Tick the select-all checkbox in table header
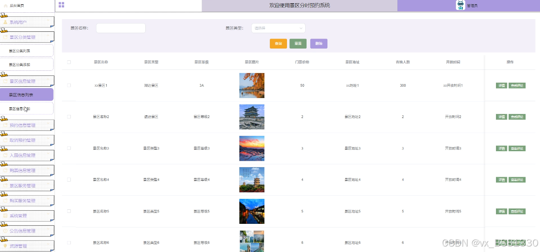This screenshot has width=540, height=252. point(69,62)
